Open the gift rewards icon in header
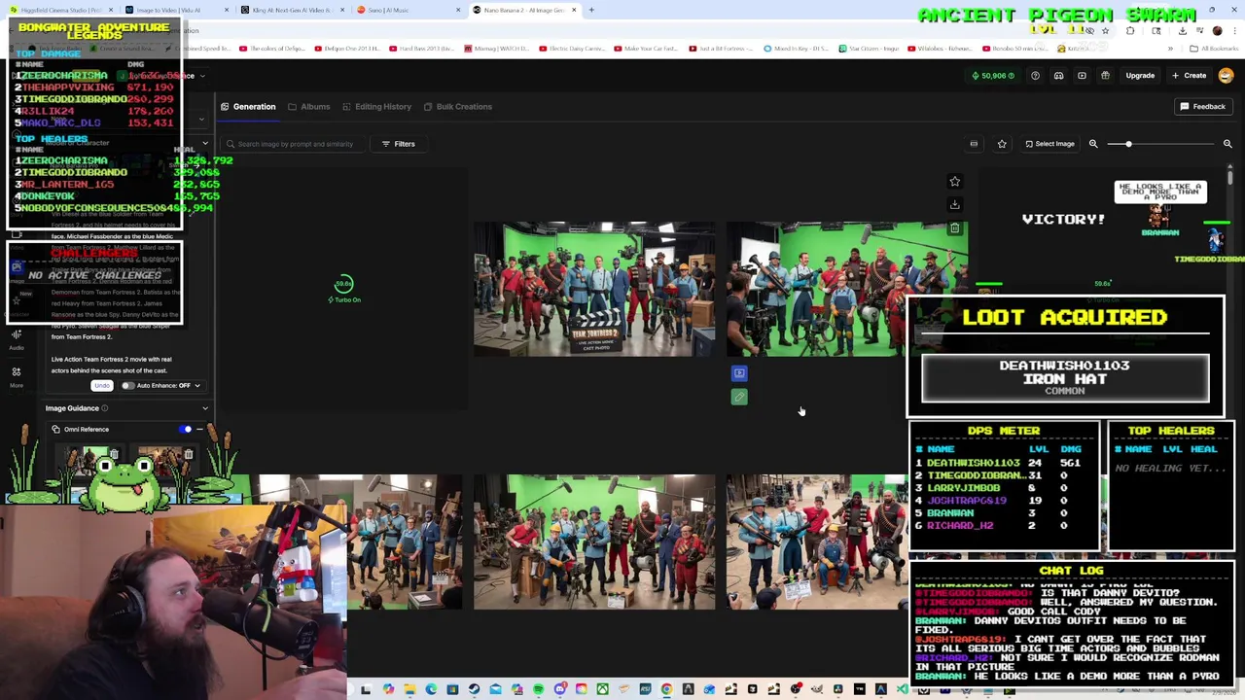Screen dimensions: 1245x700 click(1105, 76)
